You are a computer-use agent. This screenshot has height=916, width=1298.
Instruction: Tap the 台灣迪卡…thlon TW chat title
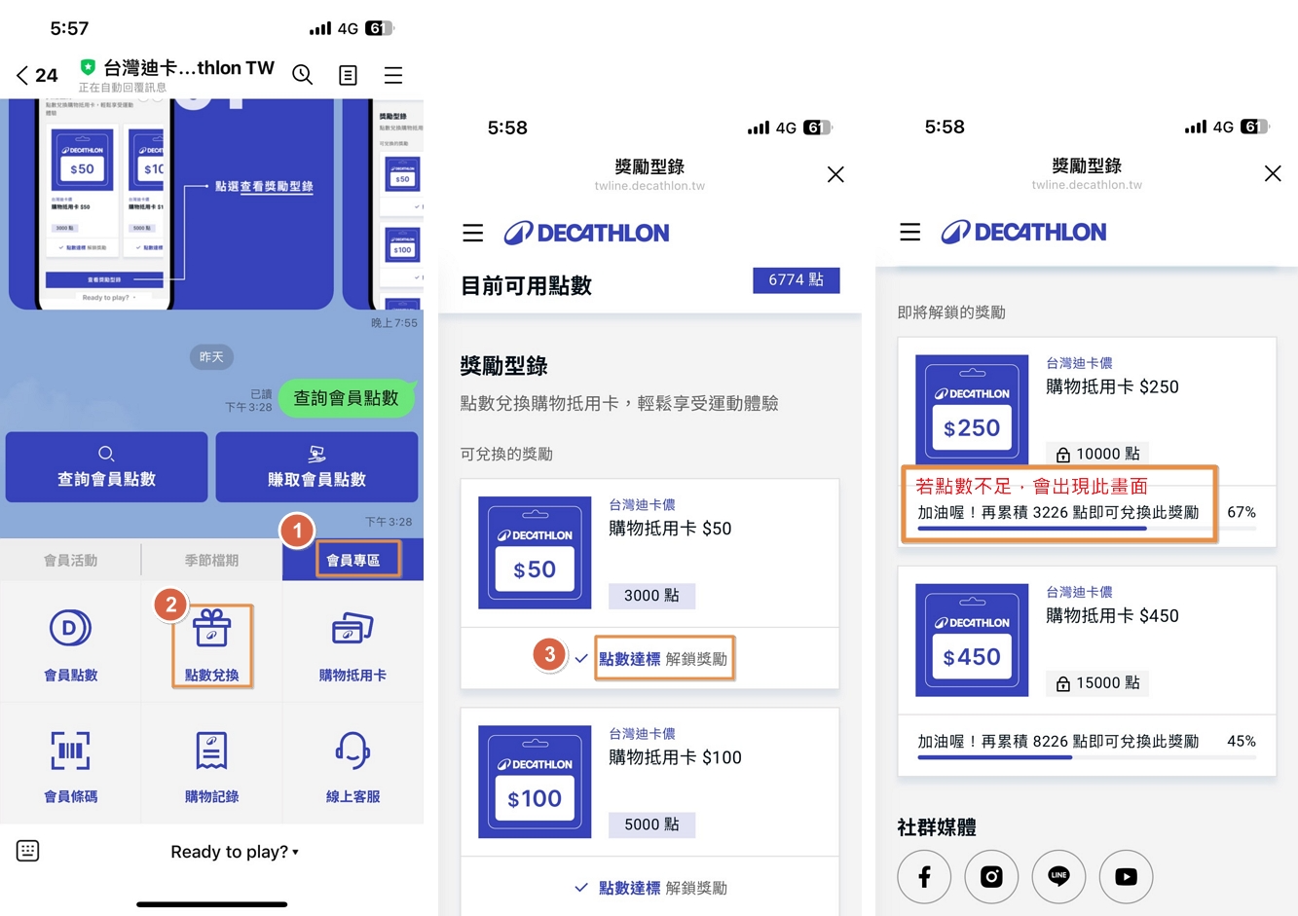189,67
